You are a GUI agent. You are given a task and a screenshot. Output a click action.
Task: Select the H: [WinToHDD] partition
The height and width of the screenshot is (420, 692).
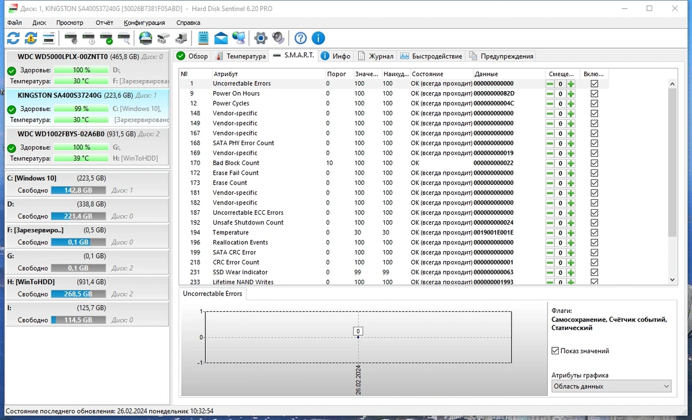[88, 288]
